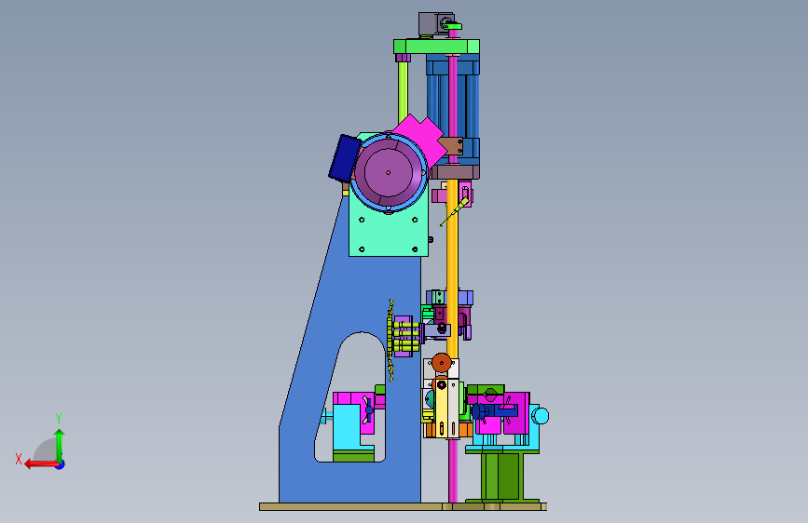This screenshot has width=808, height=523.
Task: Select the purple circular disc
Action: pyautogui.click(x=389, y=172)
